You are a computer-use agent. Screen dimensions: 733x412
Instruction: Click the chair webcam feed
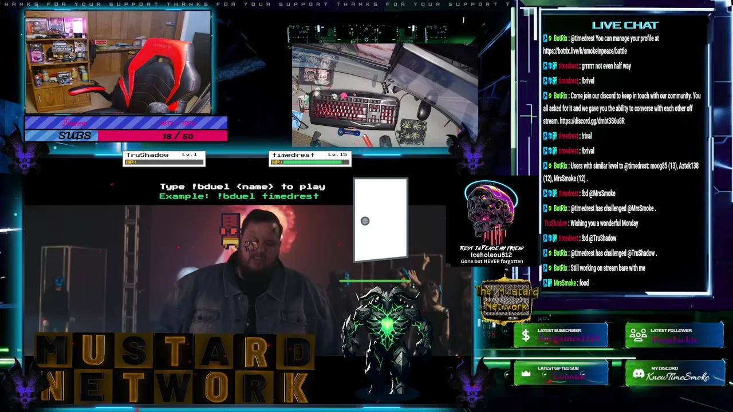pyautogui.click(x=118, y=62)
